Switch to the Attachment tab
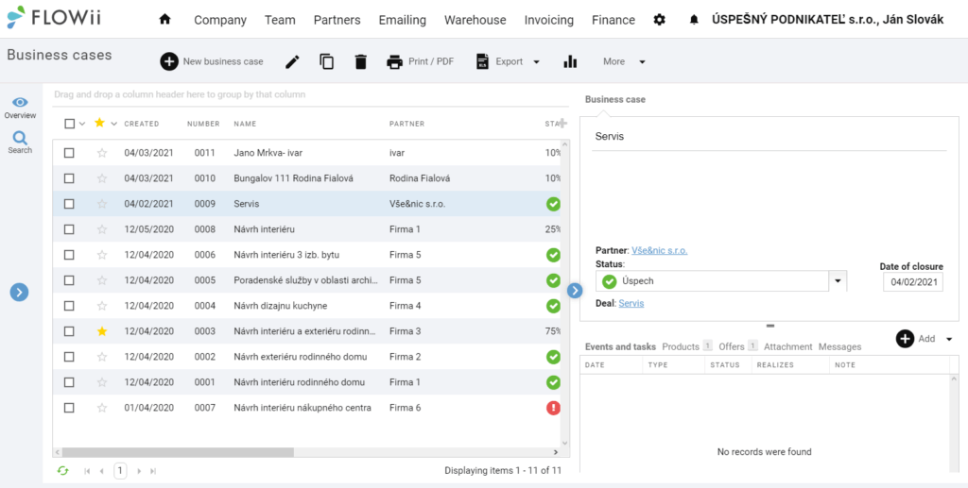This screenshot has width=968, height=488. point(787,347)
